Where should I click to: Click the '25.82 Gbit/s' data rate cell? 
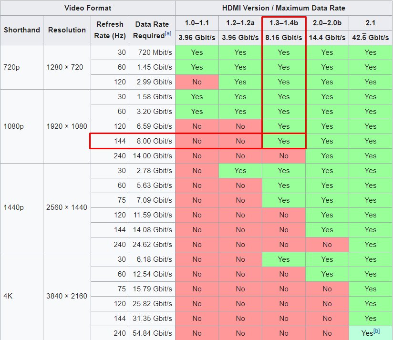coord(152,304)
